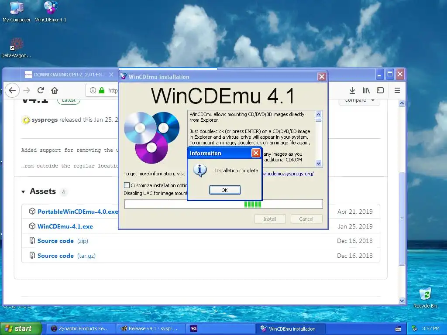
Task: Show site information icon in address bar
Action: (93, 90)
